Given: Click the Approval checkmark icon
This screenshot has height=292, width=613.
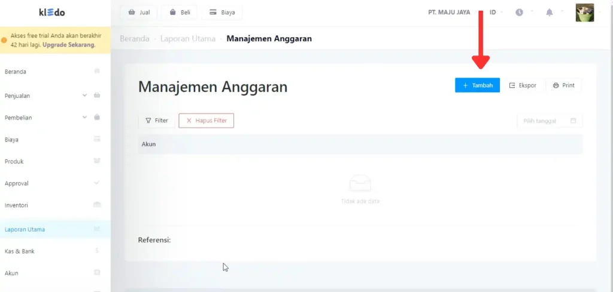Looking at the screenshot, I should click(97, 183).
